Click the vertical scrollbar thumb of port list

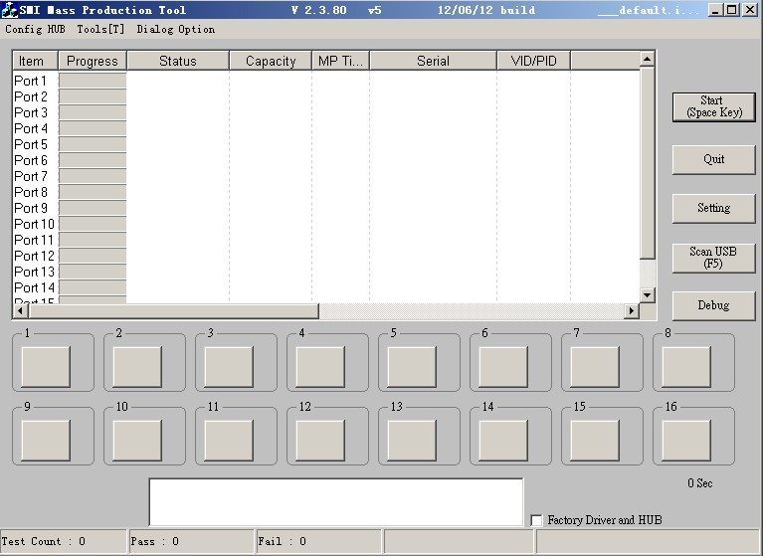(648, 163)
